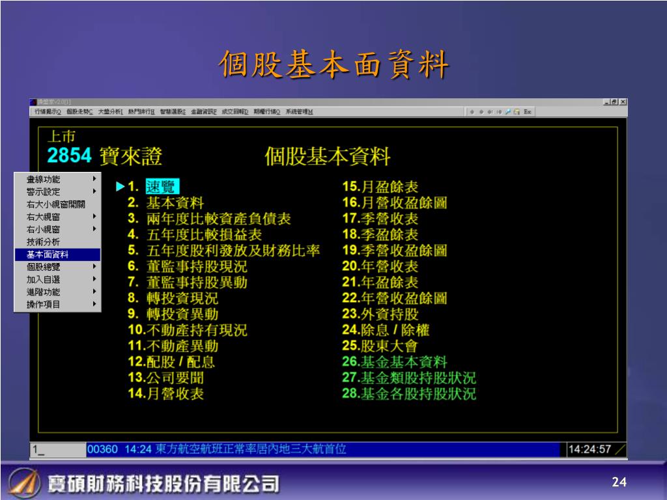Open item 2 基本資料
Viewport: 667px width, 500px height.
[x=166, y=203]
